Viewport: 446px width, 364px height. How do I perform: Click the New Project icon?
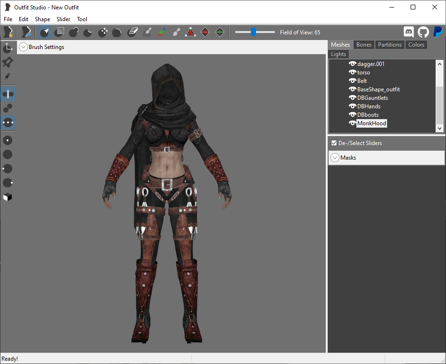point(8,32)
